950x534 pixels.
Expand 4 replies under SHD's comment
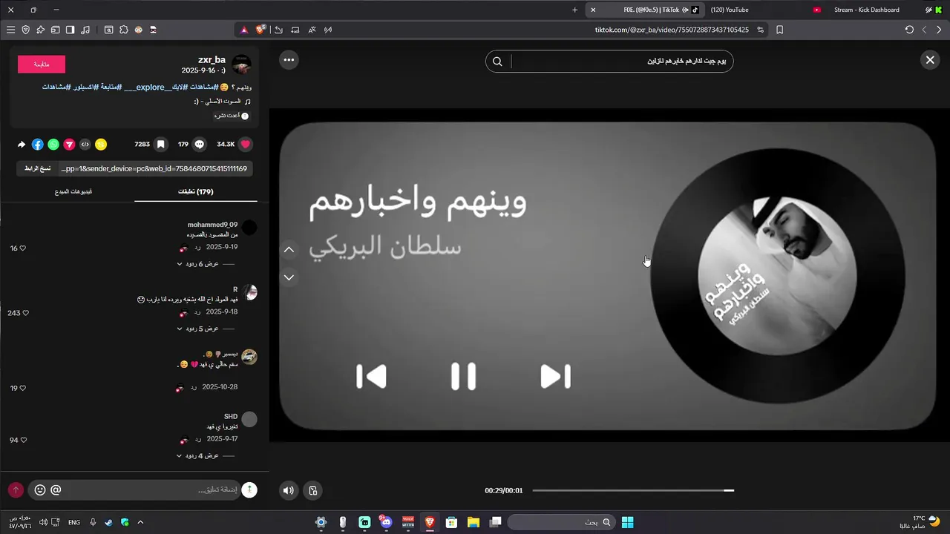pos(198,455)
